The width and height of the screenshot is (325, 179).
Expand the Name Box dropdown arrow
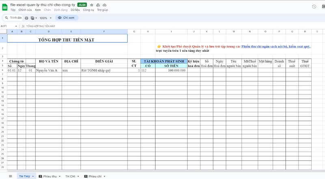point(16,26)
